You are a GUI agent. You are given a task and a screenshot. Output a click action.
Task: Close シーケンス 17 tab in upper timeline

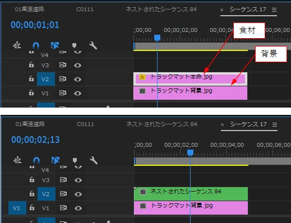pyautogui.click(x=221, y=10)
